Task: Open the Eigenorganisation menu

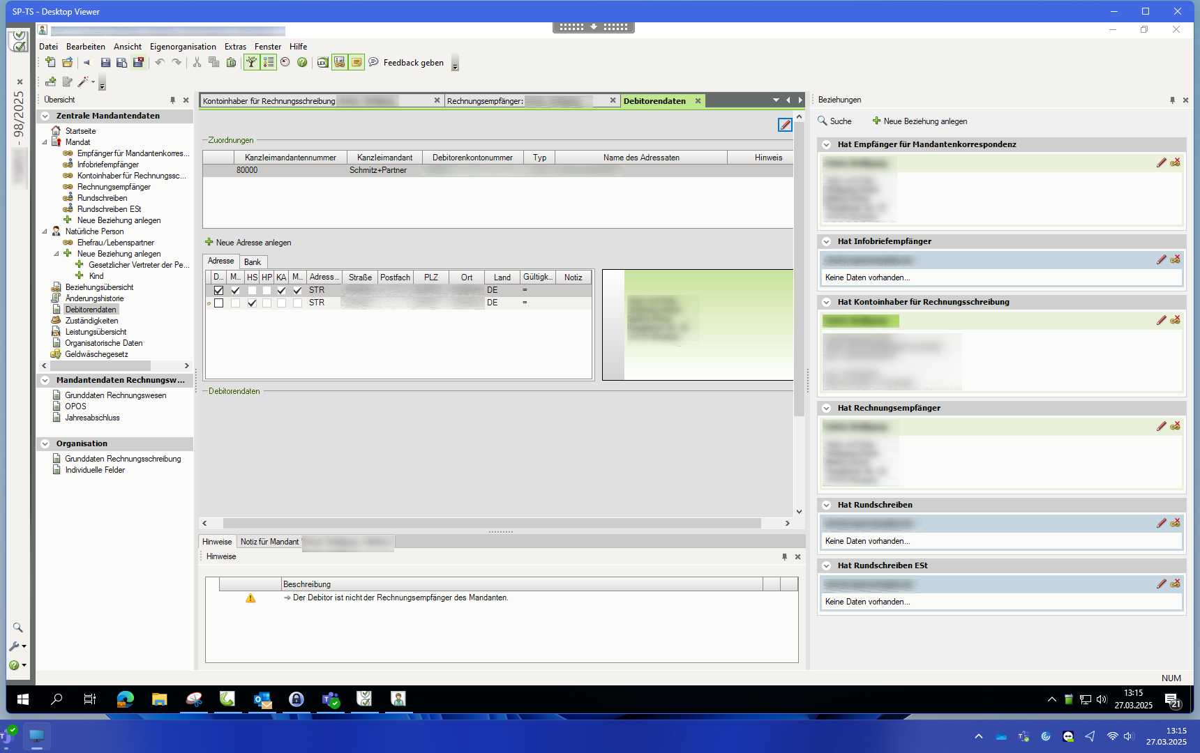Action: [x=183, y=47]
